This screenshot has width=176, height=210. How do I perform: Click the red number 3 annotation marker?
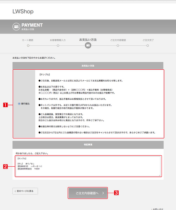pyautogui.click(x=116, y=193)
